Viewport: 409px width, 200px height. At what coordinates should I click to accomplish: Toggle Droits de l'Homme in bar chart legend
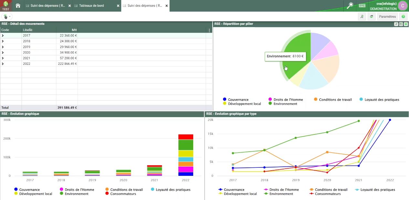pos(77,190)
